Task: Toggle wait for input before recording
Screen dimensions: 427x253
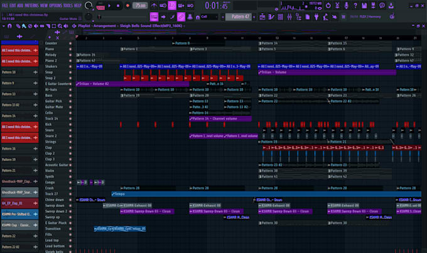Action: click(x=163, y=6)
